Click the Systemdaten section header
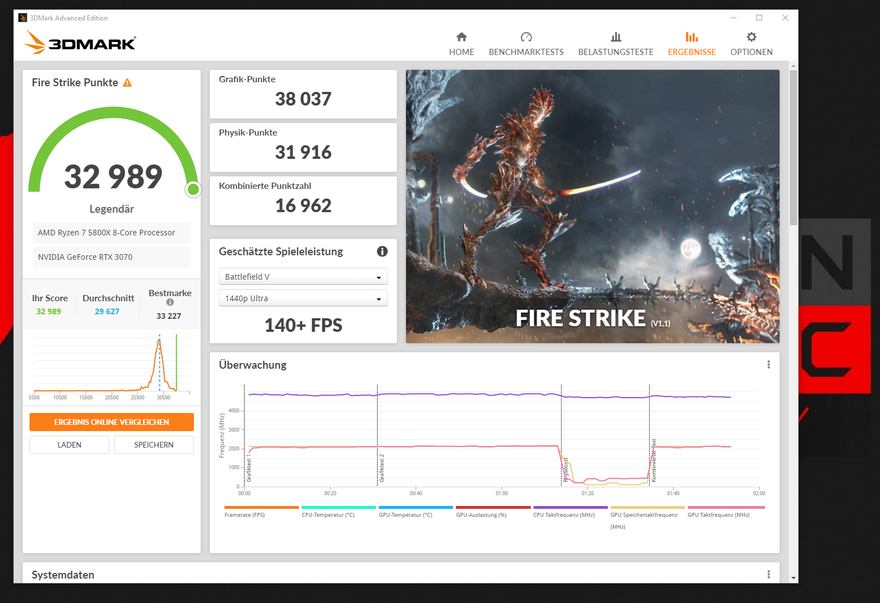The image size is (880, 603). 63,575
